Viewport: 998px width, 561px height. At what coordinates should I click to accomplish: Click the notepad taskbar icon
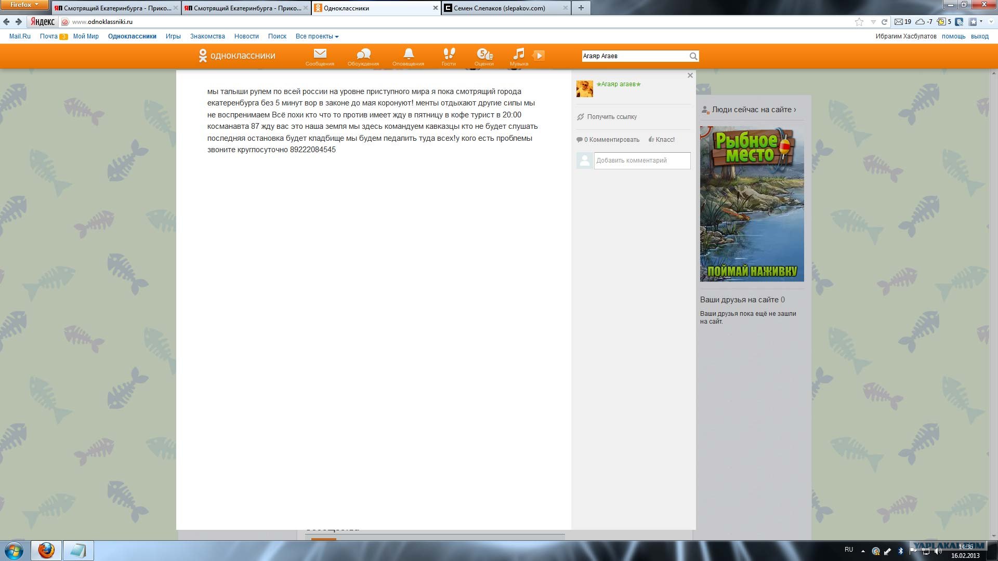78,551
